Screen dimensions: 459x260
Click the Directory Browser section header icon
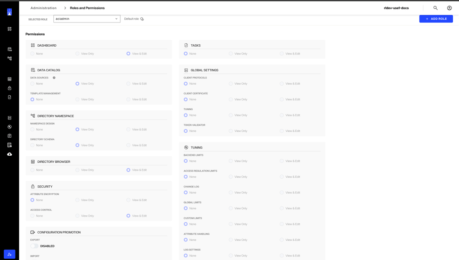pyautogui.click(x=33, y=162)
